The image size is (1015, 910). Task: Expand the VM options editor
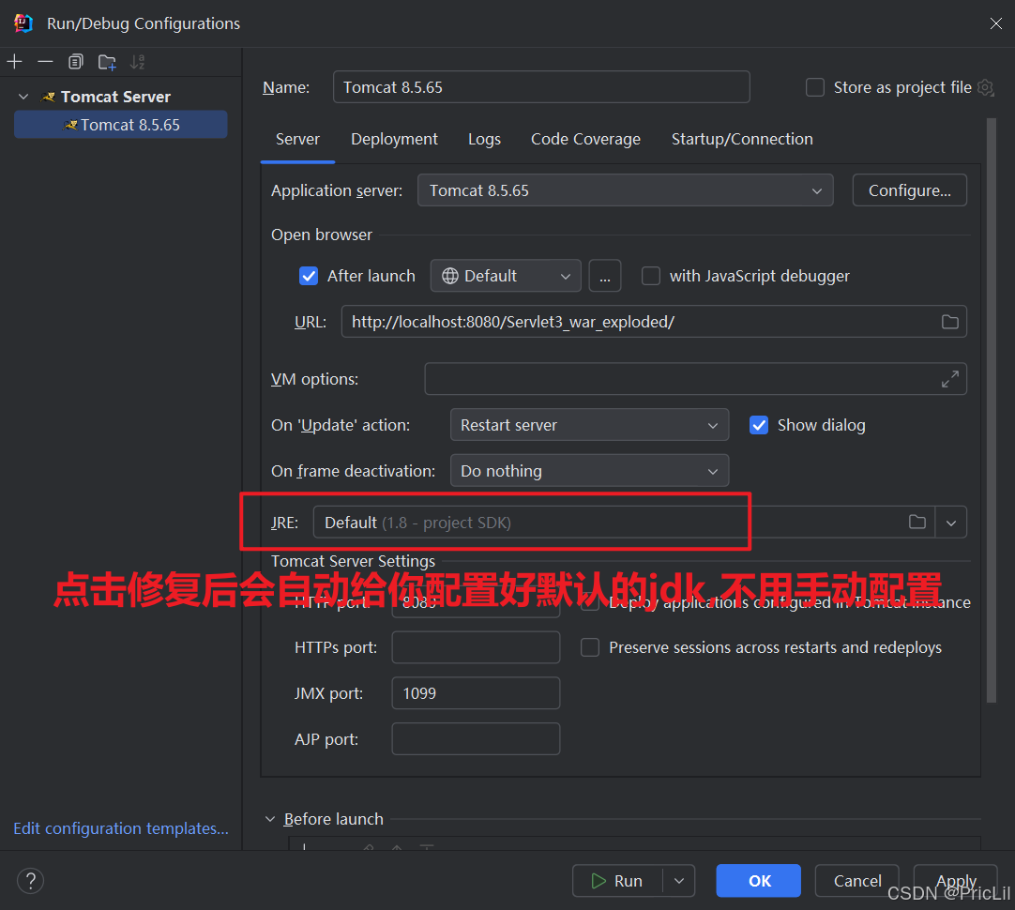pyautogui.click(x=949, y=378)
